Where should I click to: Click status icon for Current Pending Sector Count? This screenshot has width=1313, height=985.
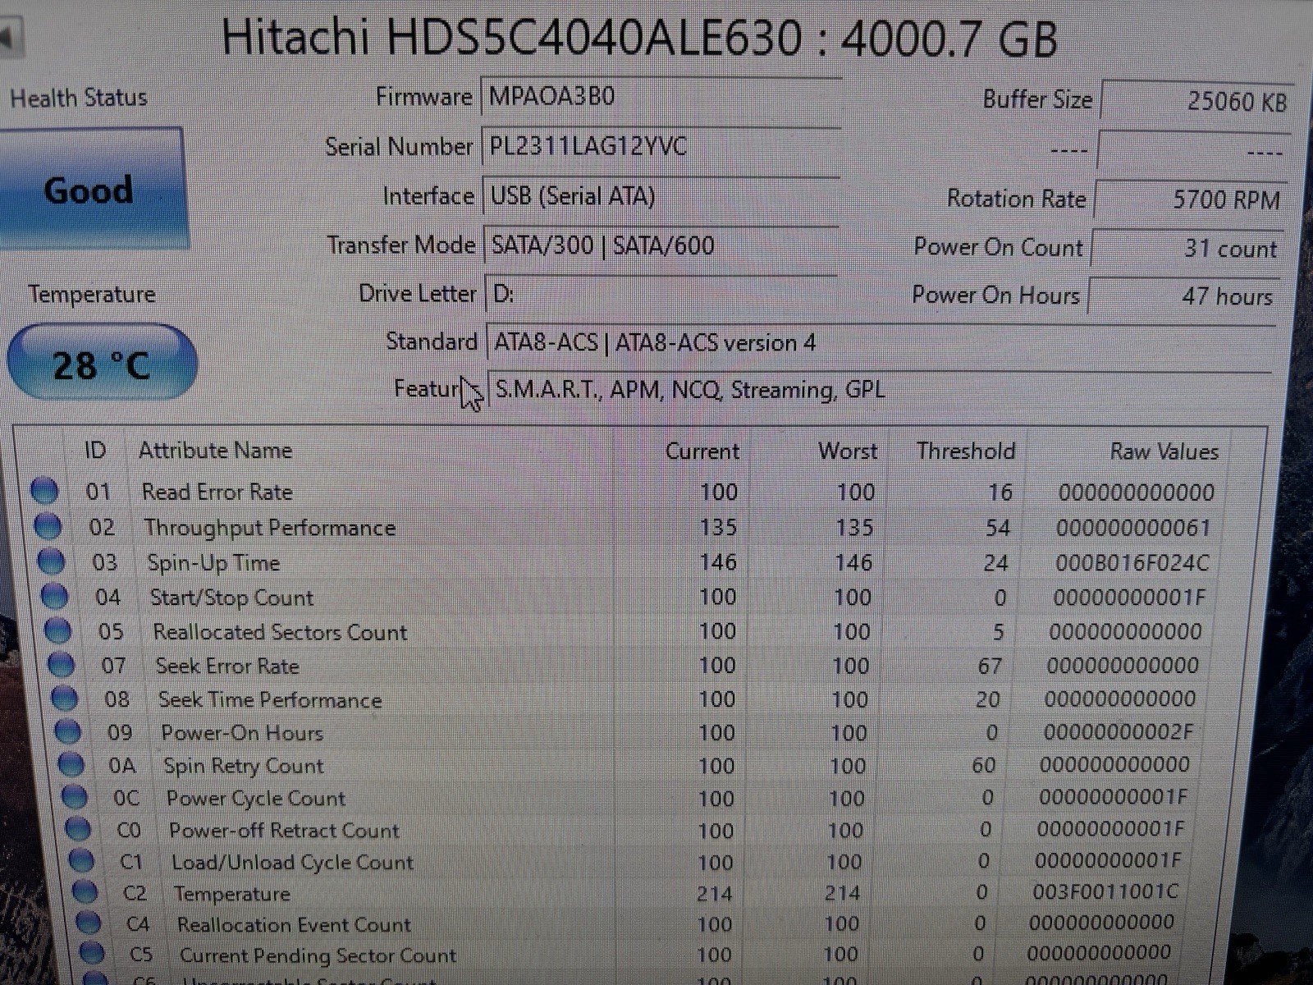click(x=92, y=953)
